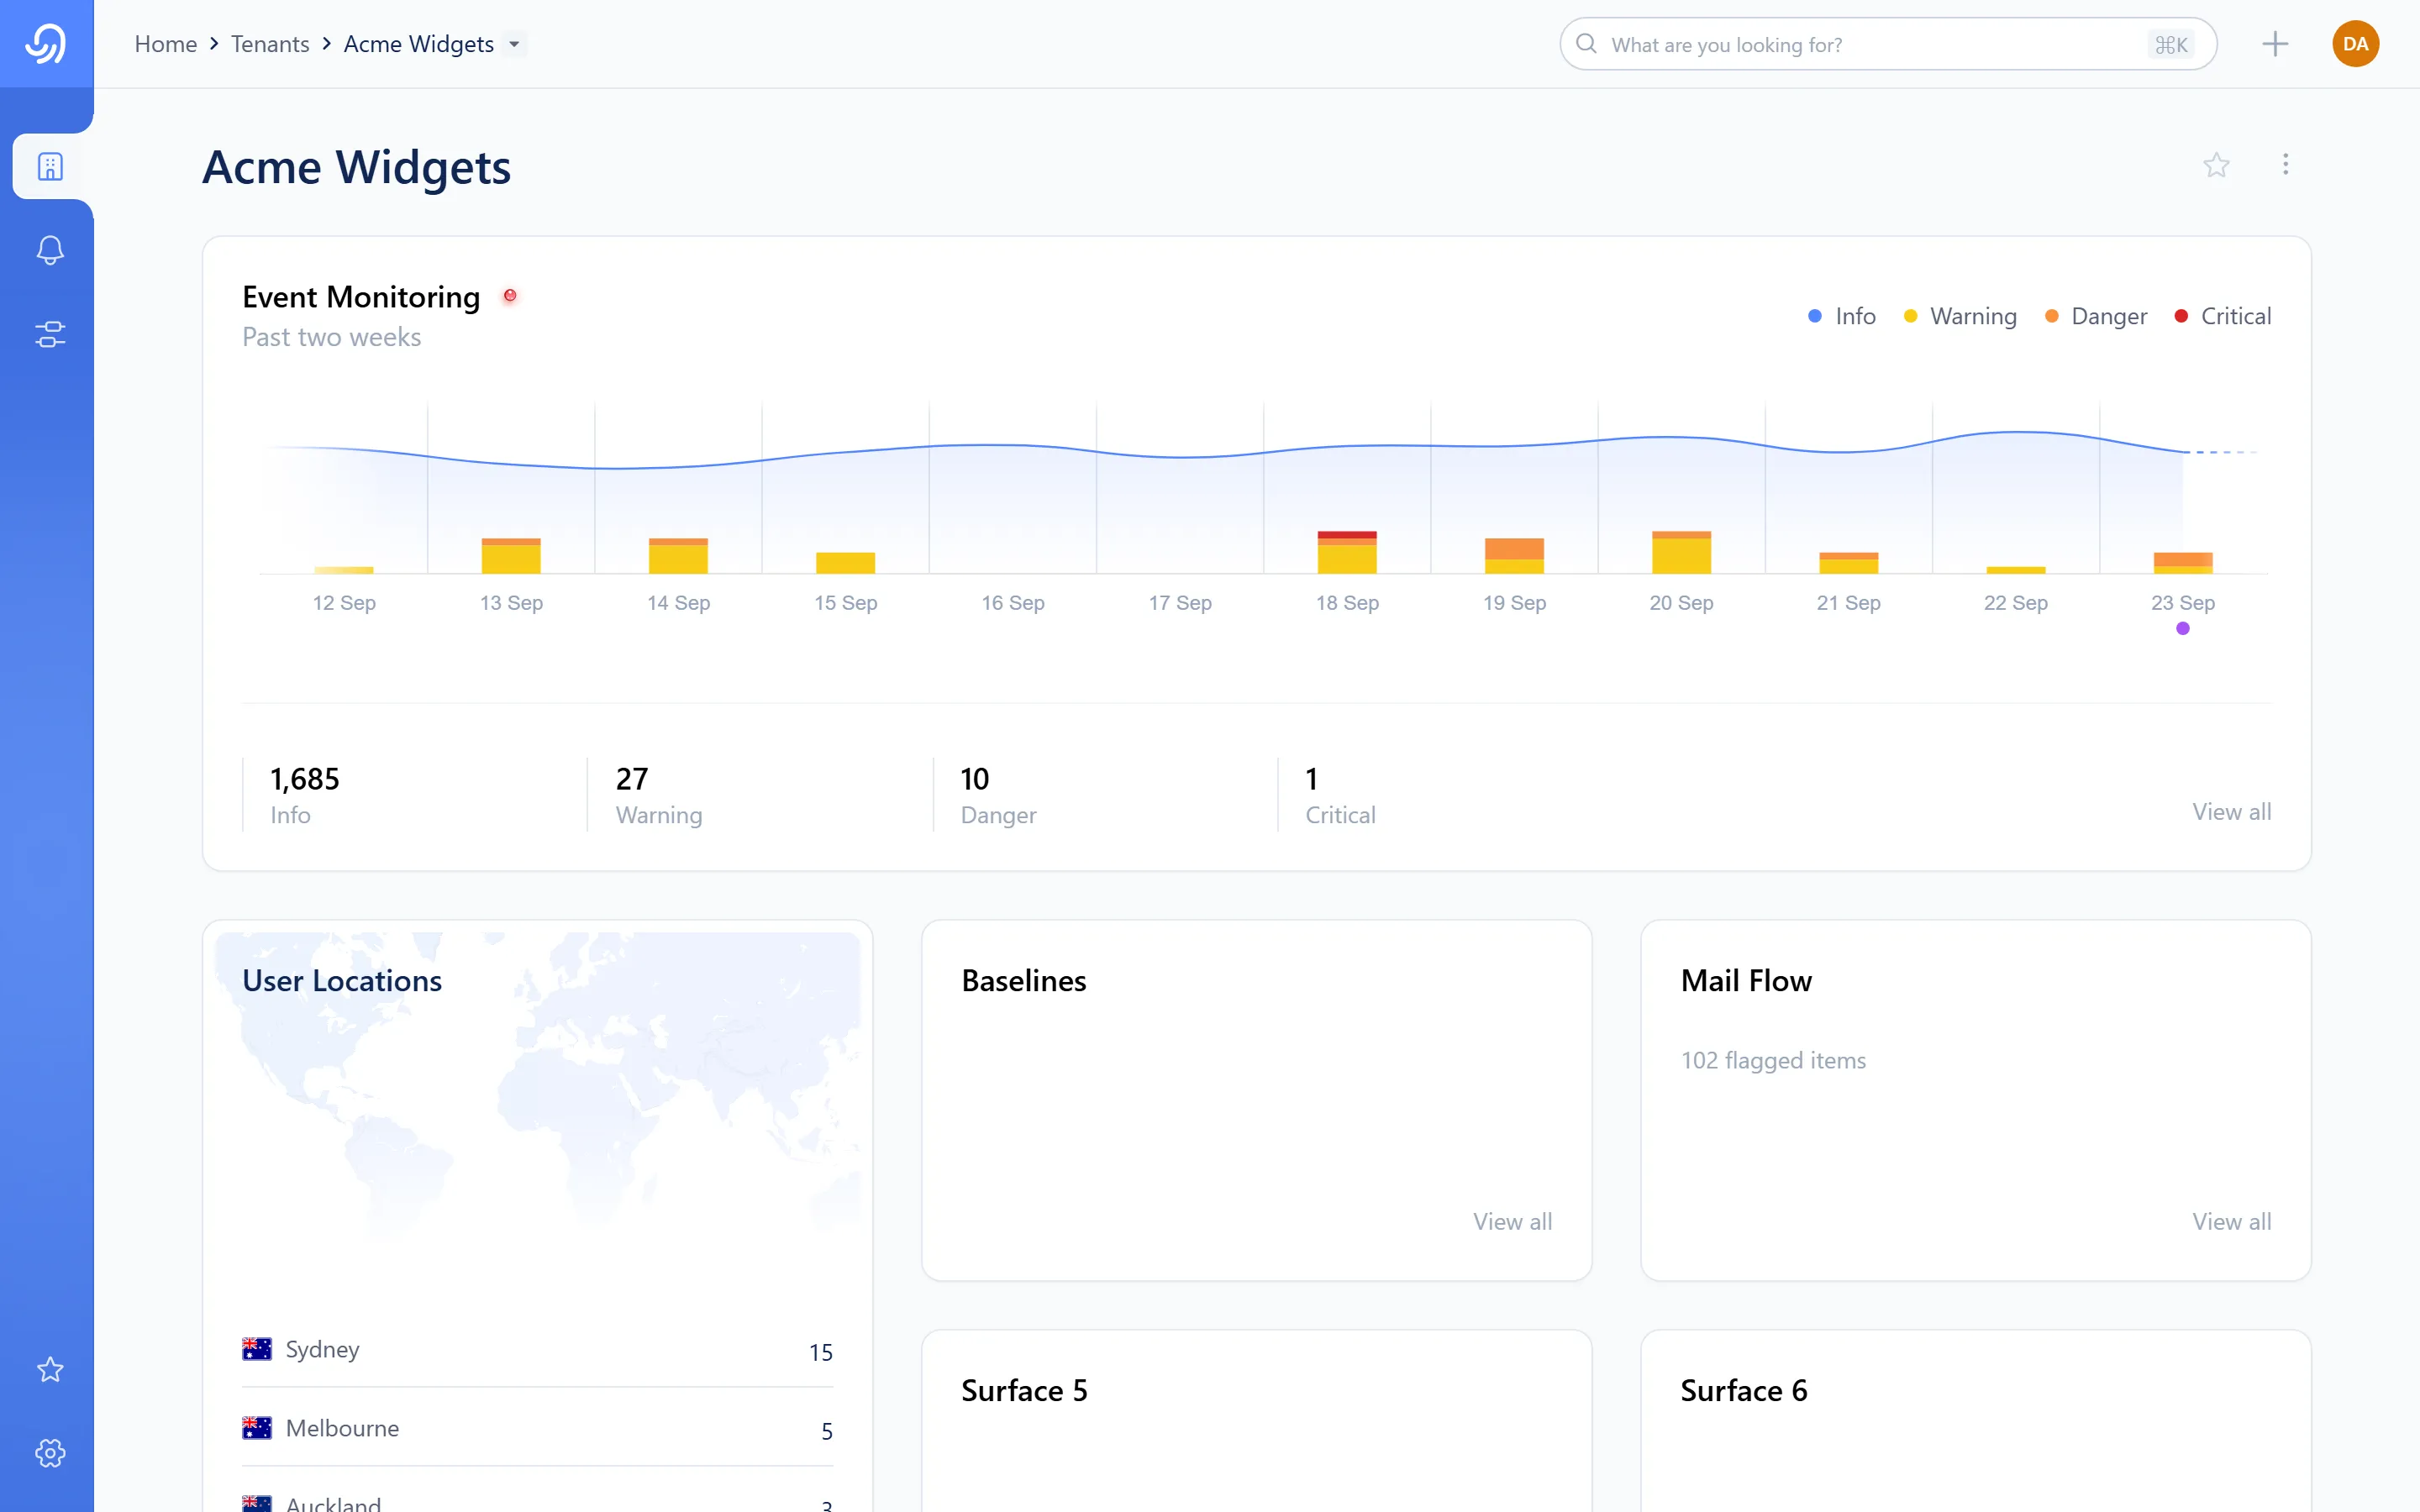The image size is (2420, 1512).
Task: Toggle the Danger legend series
Action: pyautogui.click(x=2096, y=316)
